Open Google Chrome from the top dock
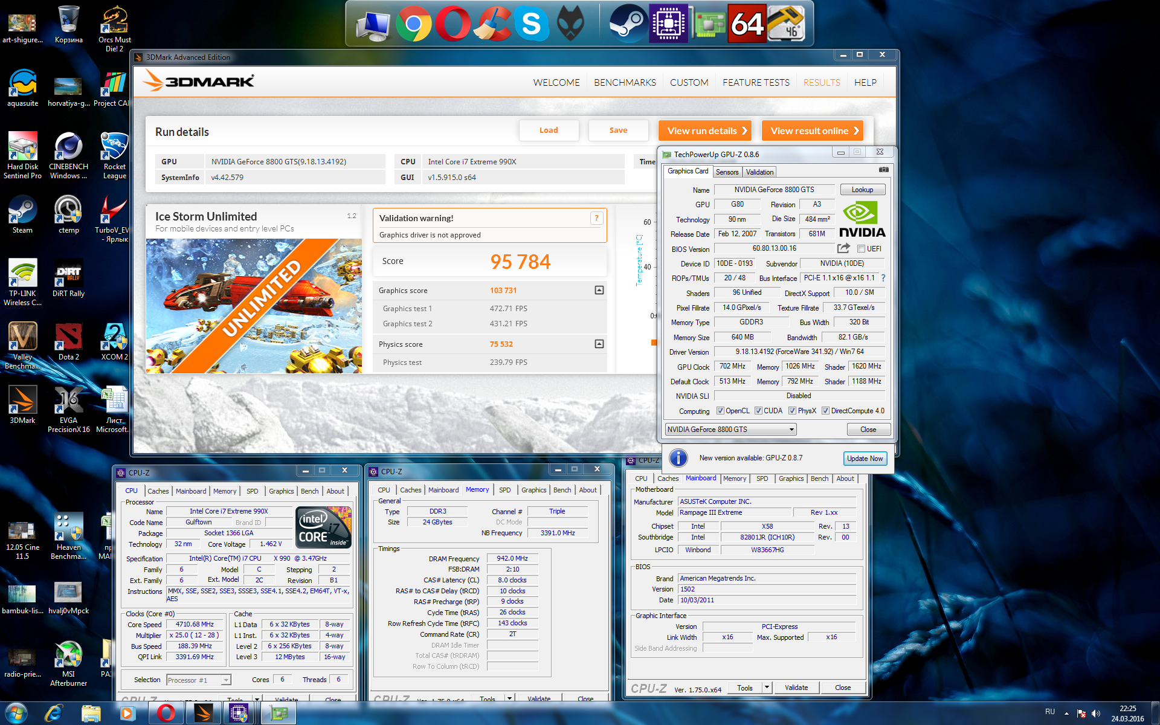 (x=414, y=24)
